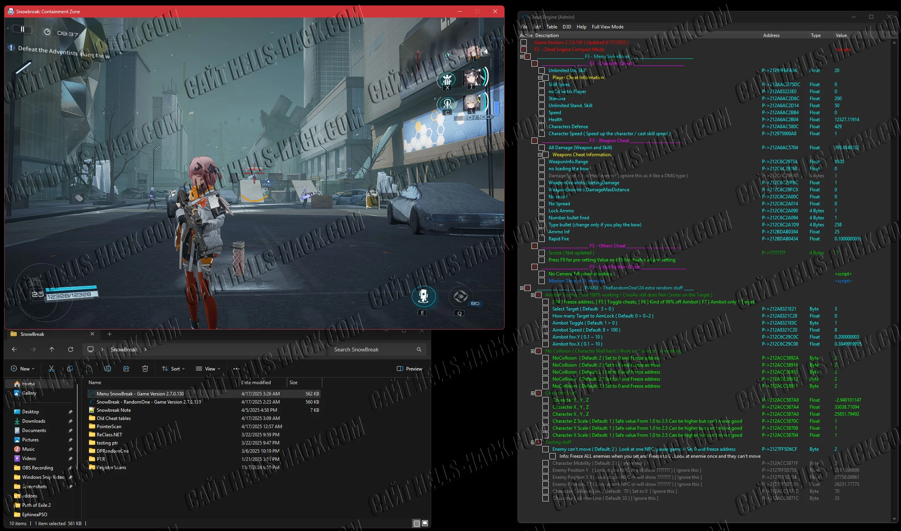Viewport: 901px width, 531px height.
Task: Go back in the SnowBreak explorer window
Action: coord(14,349)
